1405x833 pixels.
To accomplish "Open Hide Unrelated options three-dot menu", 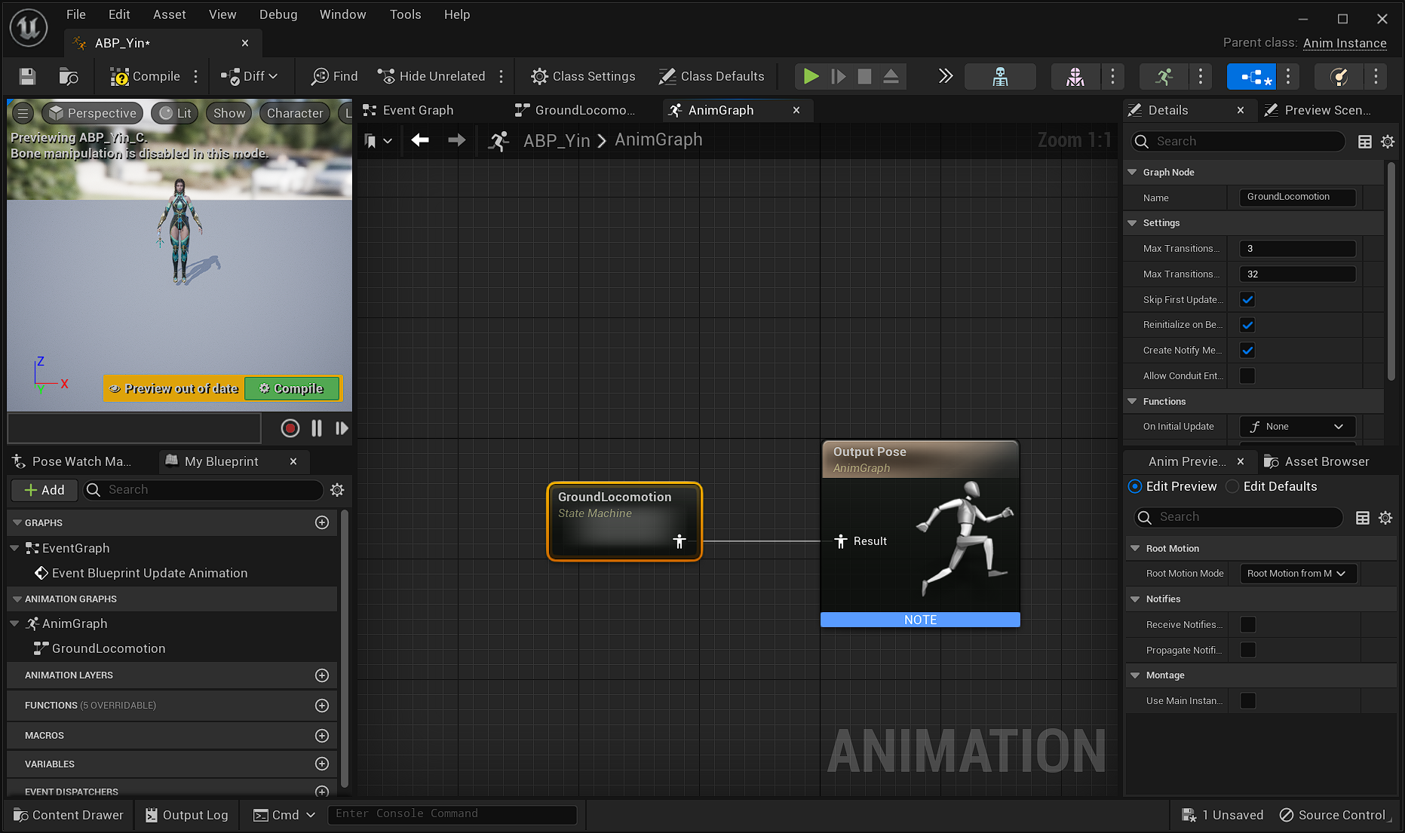I will coord(502,76).
